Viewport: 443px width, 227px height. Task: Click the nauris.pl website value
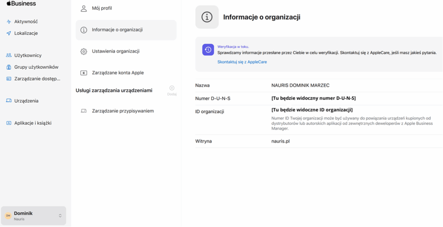(x=280, y=141)
